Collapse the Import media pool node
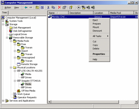Image resolution: width=139 pixels, height=109 pixels. click(15, 51)
